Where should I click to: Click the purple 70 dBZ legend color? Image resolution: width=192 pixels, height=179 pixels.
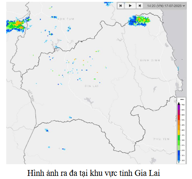179,107
